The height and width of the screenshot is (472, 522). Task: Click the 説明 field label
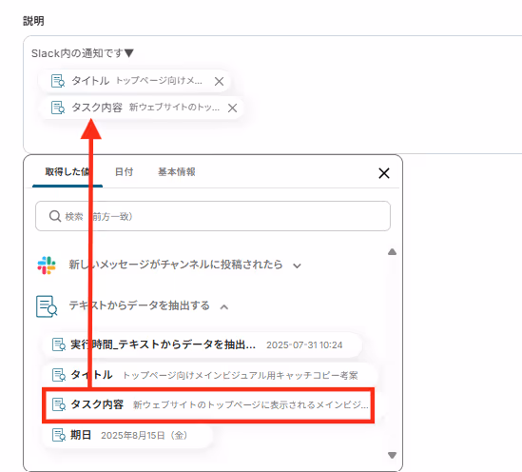(33, 21)
